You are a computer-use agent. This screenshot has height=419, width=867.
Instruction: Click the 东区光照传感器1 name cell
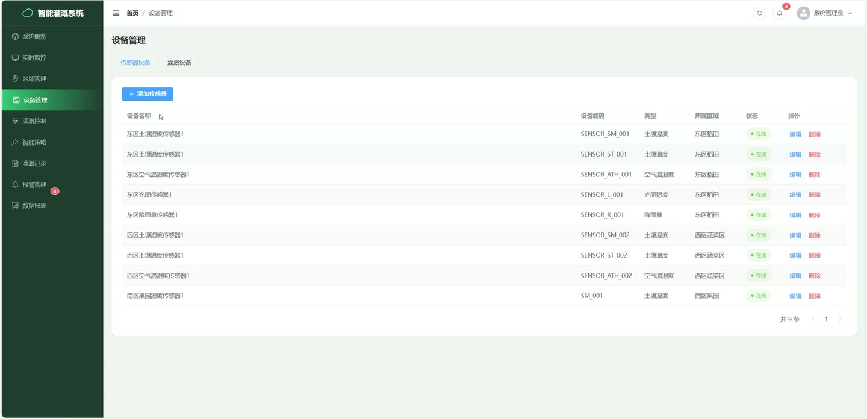[x=149, y=195]
